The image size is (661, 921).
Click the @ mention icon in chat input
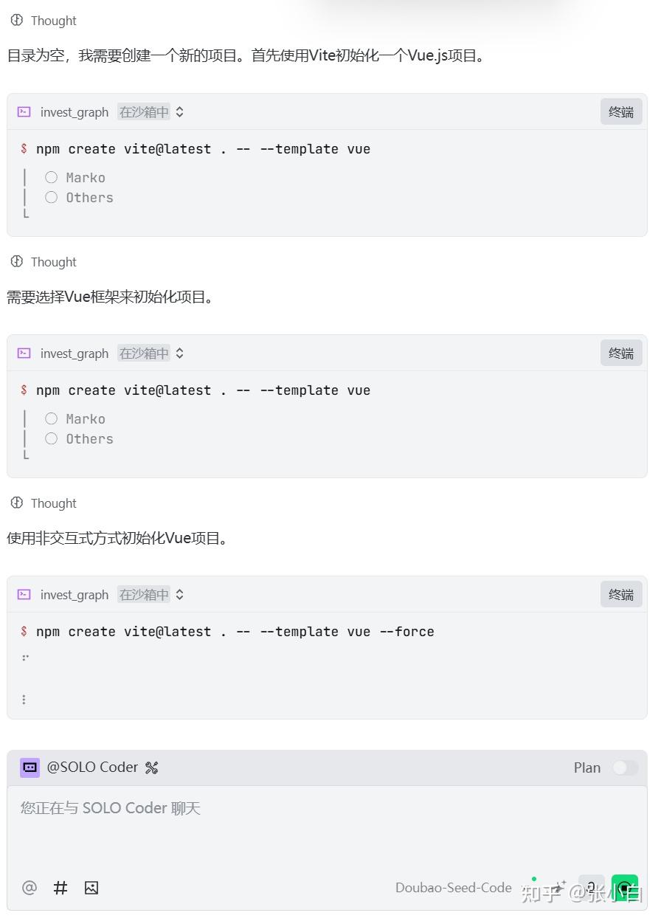(x=30, y=888)
